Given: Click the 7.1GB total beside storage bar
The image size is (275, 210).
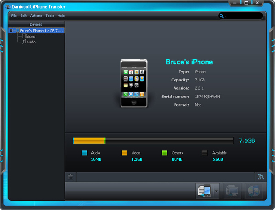Looking at the screenshot, I should tap(247, 140).
